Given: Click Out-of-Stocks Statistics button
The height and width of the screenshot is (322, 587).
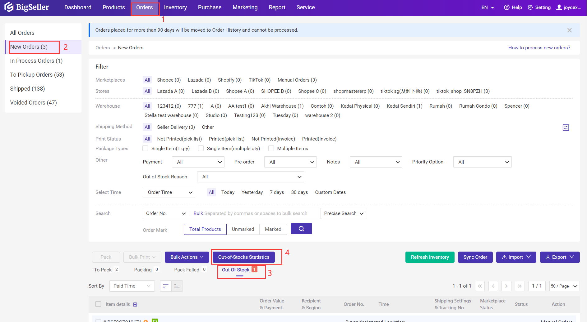Looking at the screenshot, I should (x=244, y=257).
